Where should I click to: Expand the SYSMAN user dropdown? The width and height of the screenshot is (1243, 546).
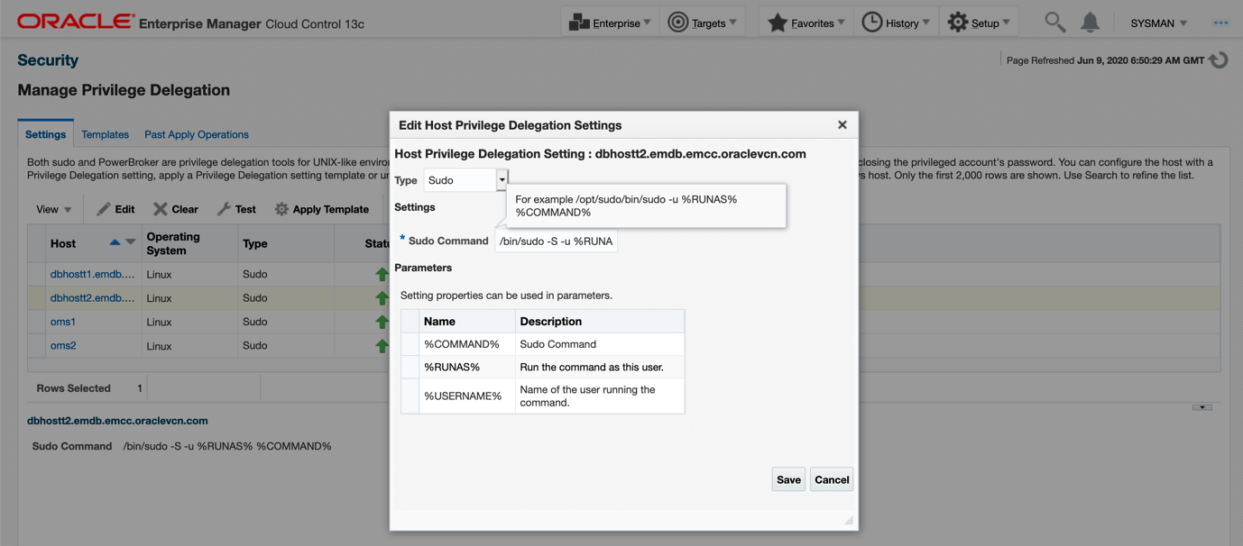[x=1158, y=23]
